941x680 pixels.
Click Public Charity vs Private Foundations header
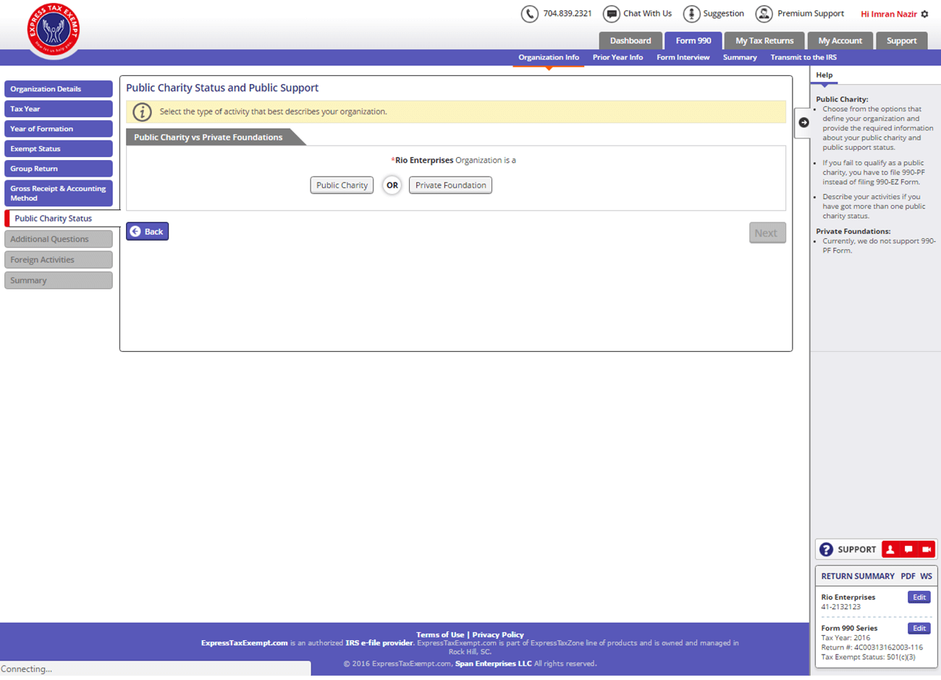coord(208,137)
